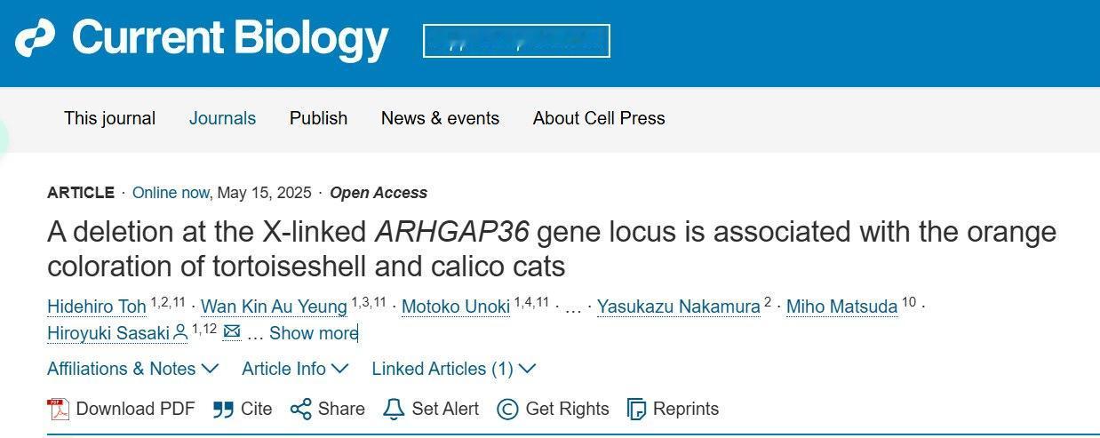Click the PDF icon beside Download PDF
Screen dimensions: 1100x438
pyautogui.click(x=59, y=409)
